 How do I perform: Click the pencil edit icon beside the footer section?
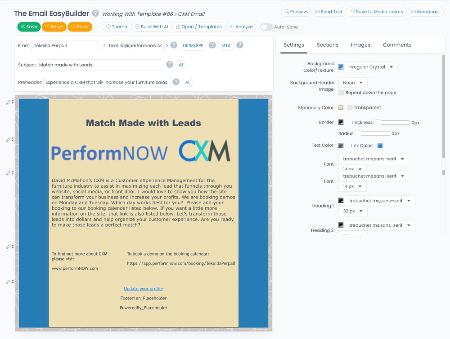point(8,282)
